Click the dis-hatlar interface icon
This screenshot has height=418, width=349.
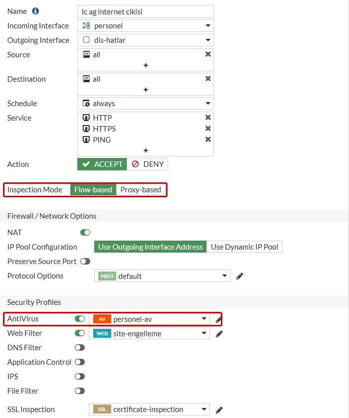86,40
